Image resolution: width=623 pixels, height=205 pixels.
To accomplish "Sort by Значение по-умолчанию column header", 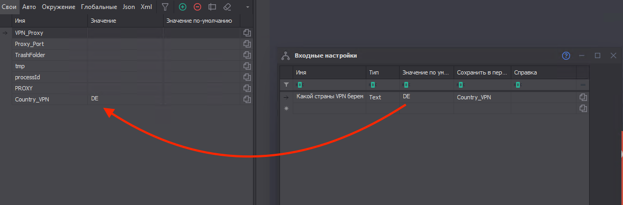I will click(x=202, y=21).
